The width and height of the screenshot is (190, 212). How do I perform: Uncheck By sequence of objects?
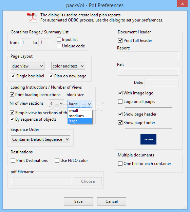click(12, 119)
